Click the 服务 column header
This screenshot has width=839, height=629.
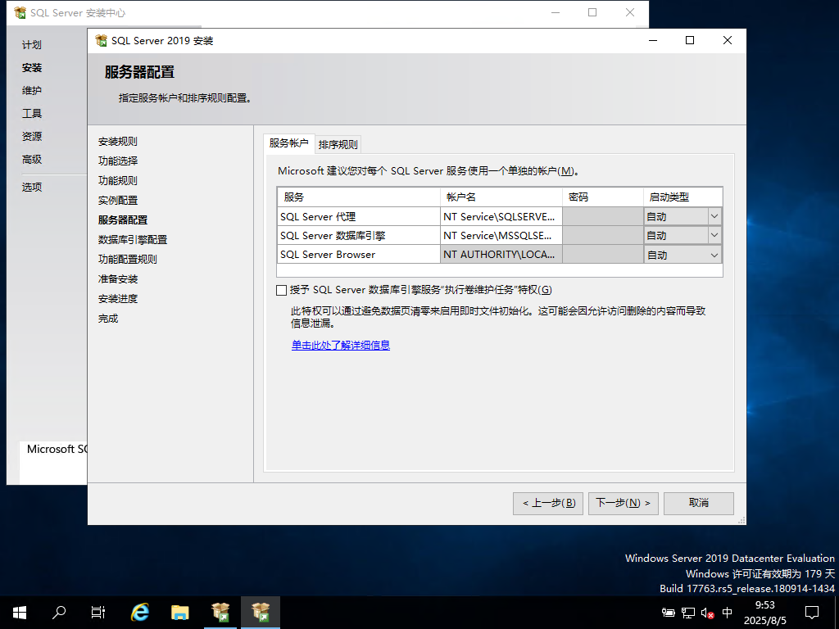click(359, 197)
